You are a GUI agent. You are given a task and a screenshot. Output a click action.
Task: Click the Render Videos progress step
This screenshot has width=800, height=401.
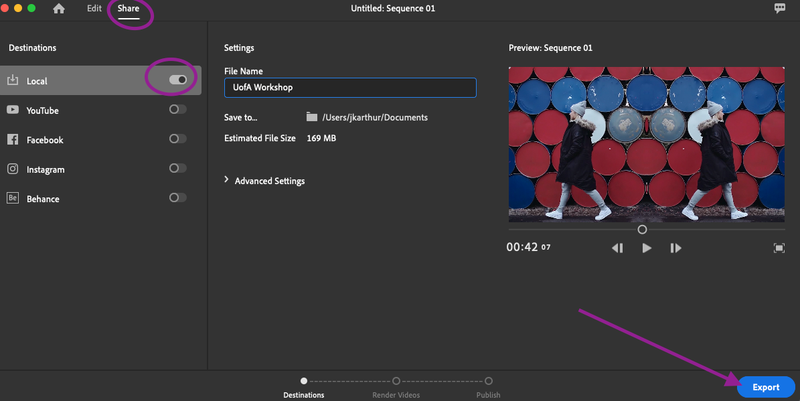pyautogui.click(x=396, y=381)
